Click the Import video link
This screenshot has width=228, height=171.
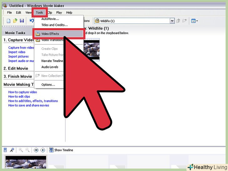point(17,52)
